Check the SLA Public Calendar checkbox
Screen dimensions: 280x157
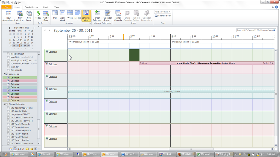tap(8, 63)
